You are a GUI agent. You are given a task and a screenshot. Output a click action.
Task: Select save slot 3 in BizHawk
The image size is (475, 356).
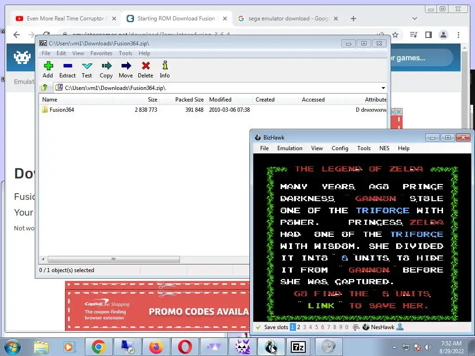point(304,327)
